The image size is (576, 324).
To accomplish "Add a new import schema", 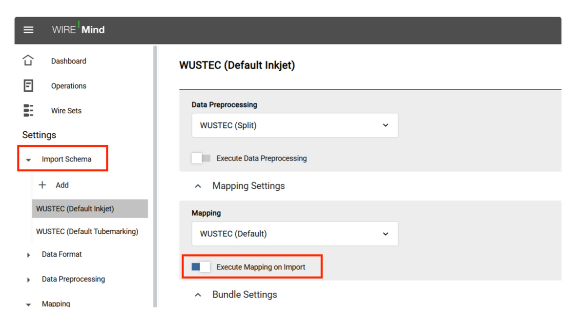I will (x=62, y=185).
